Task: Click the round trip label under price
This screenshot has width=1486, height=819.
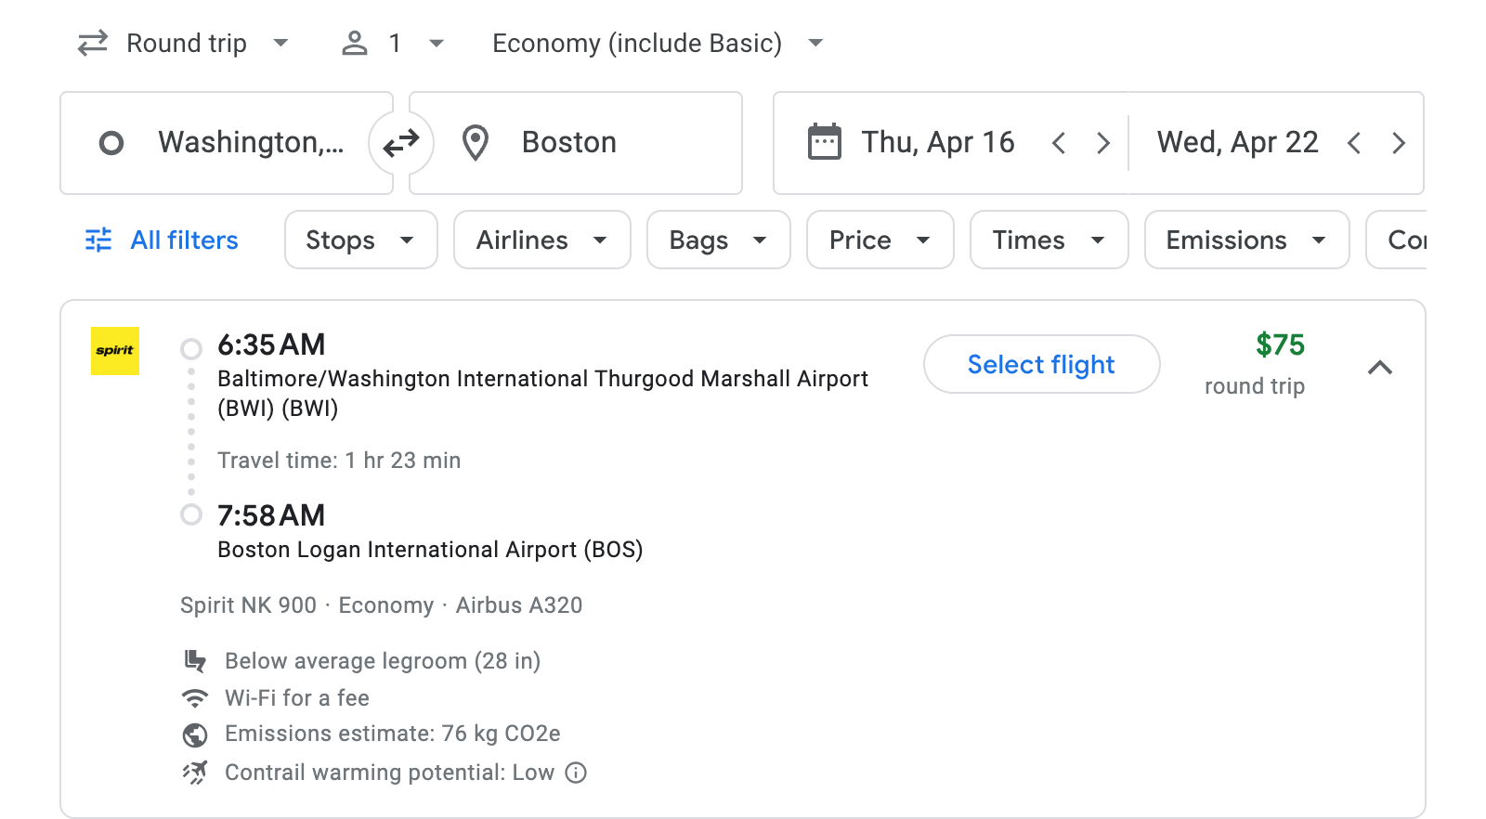Action: [1255, 386]
